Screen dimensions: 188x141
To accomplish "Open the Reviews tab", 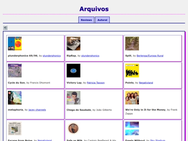I will click(x=86, y=20).
